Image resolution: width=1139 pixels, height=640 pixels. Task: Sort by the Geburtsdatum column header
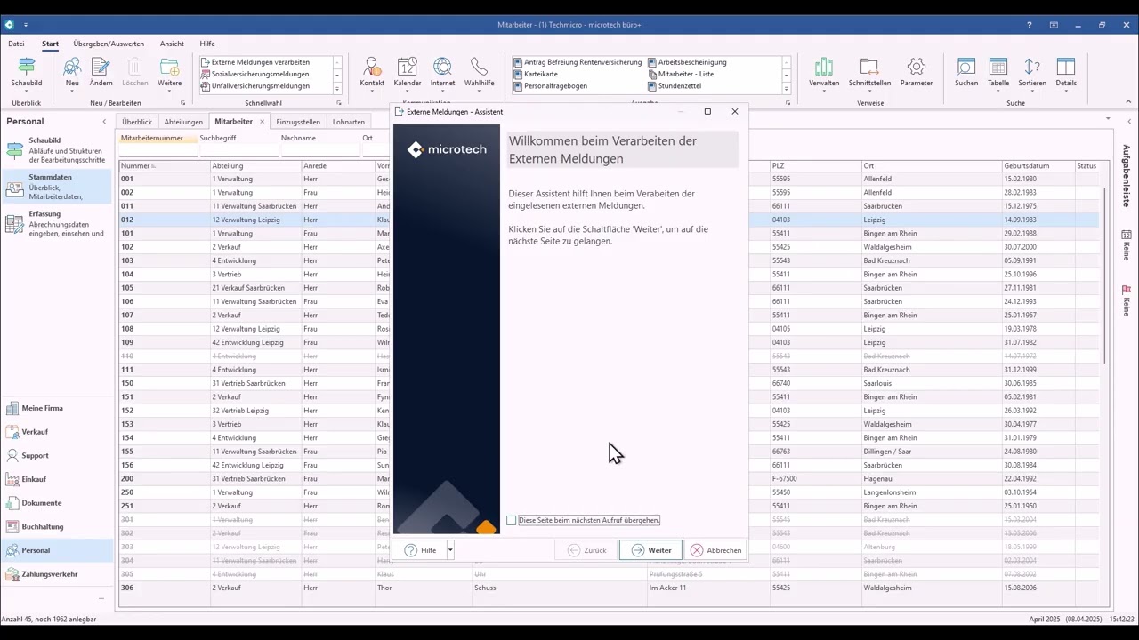pos(1038,166)
